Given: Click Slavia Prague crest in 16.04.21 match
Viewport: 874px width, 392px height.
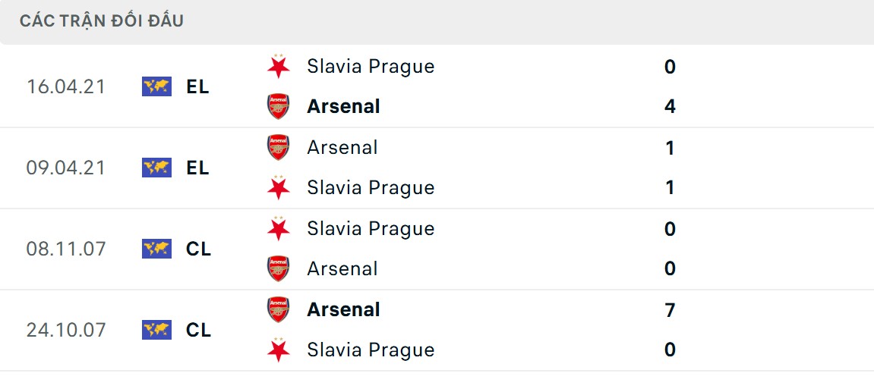Looking at the screenshot, I should (279, 66).
